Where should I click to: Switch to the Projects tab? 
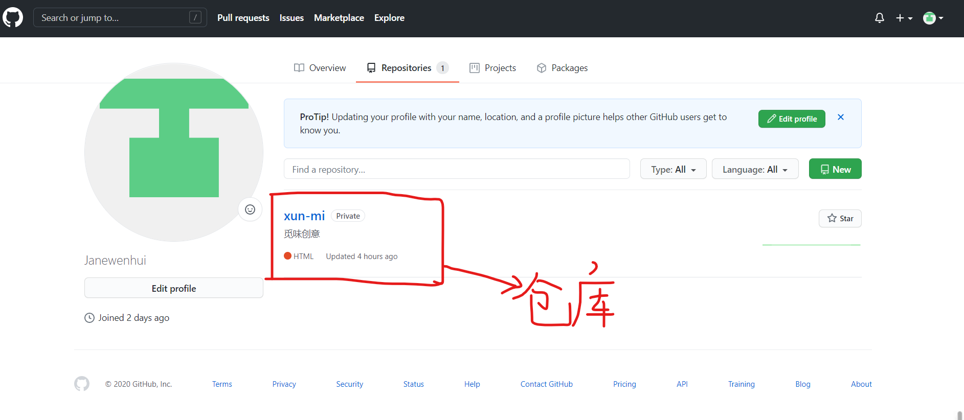point(493,68)
